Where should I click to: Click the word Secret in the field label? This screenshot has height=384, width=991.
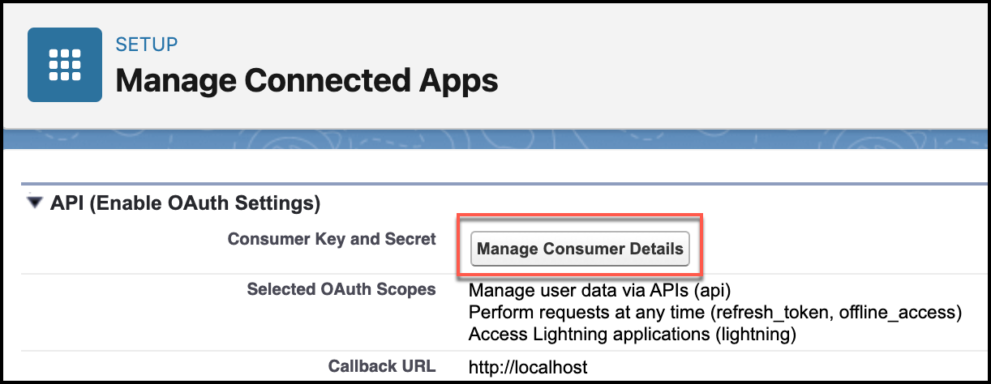[413, 239]
